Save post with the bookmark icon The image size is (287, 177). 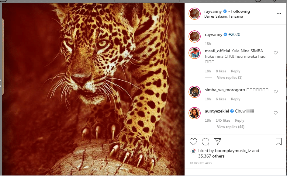(x=278, y=141)
